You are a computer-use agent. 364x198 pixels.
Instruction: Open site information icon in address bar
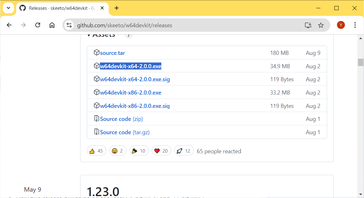click(69, 25)
